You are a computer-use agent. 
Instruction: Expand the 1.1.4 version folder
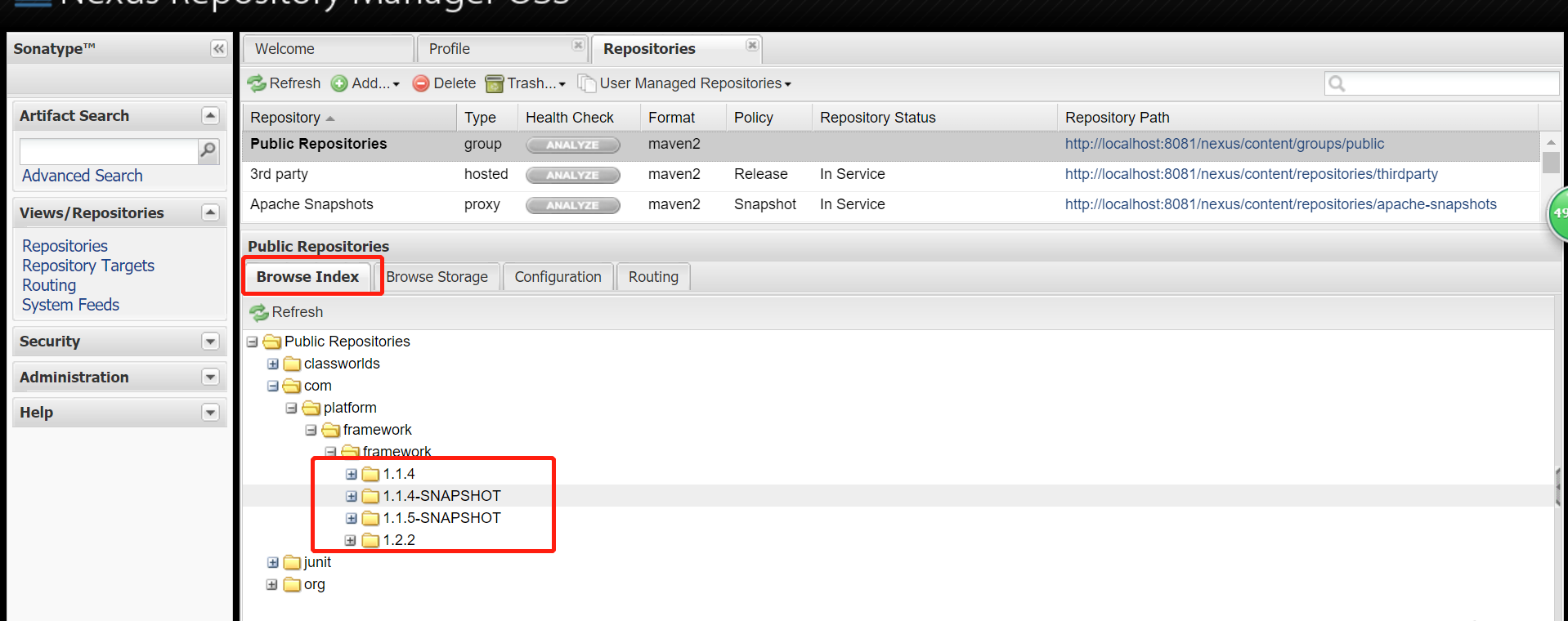352,474
